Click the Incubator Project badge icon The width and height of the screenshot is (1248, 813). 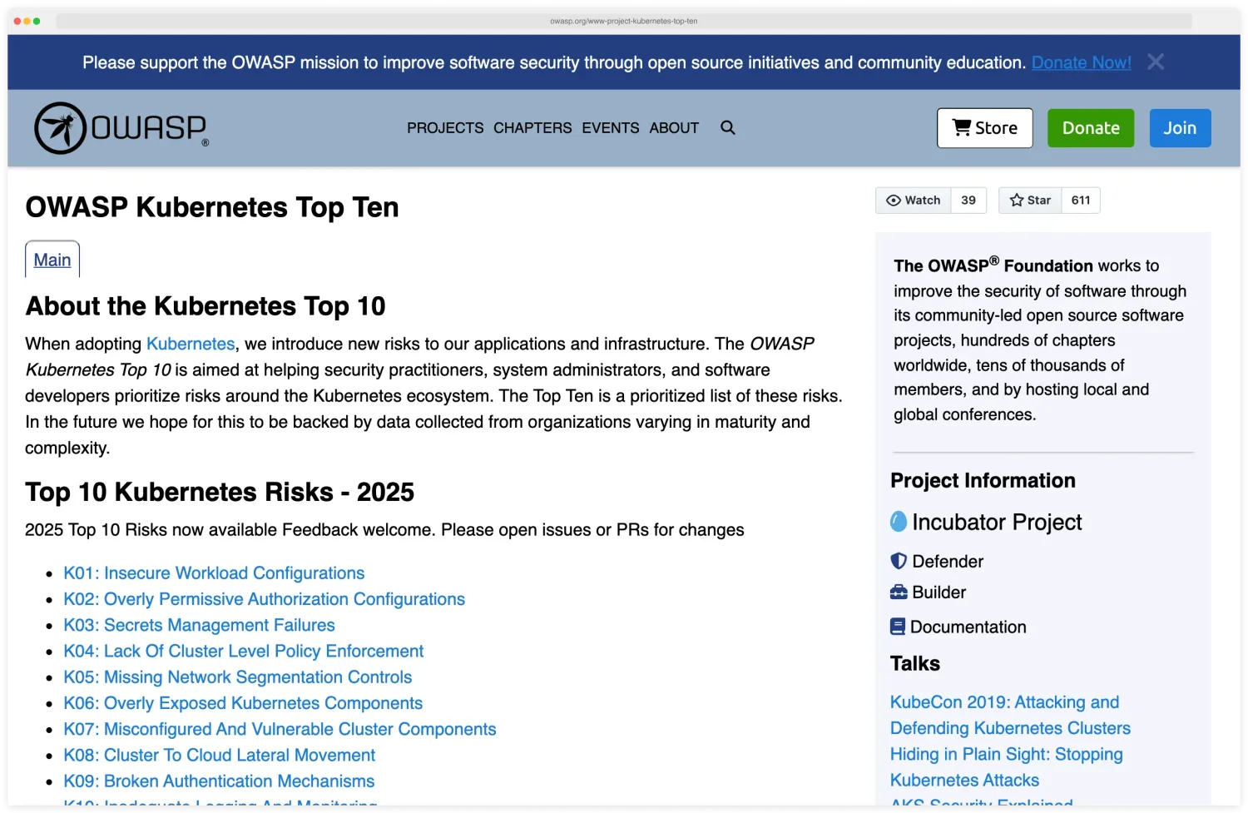[x=899, y=522]
